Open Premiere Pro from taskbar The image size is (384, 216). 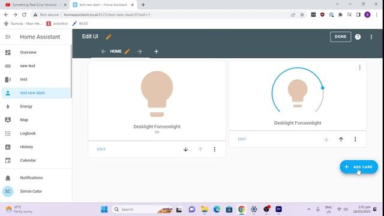point(278,209)
